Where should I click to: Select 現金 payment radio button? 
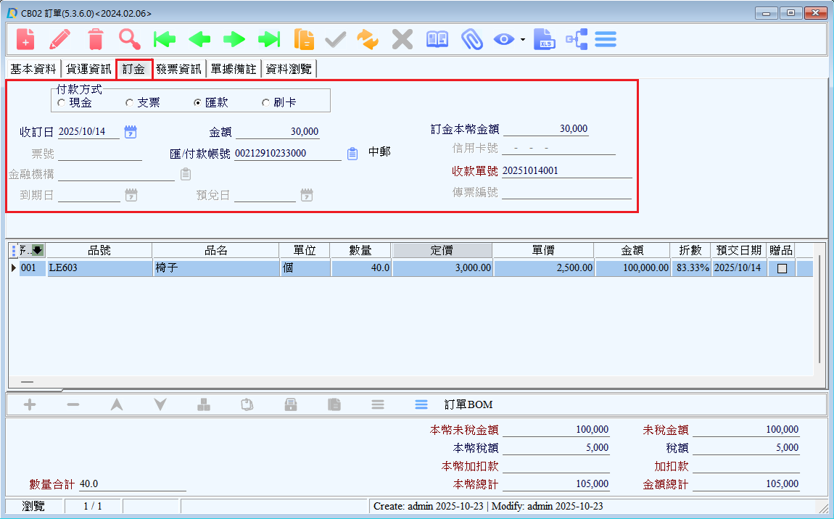(61, 103)
